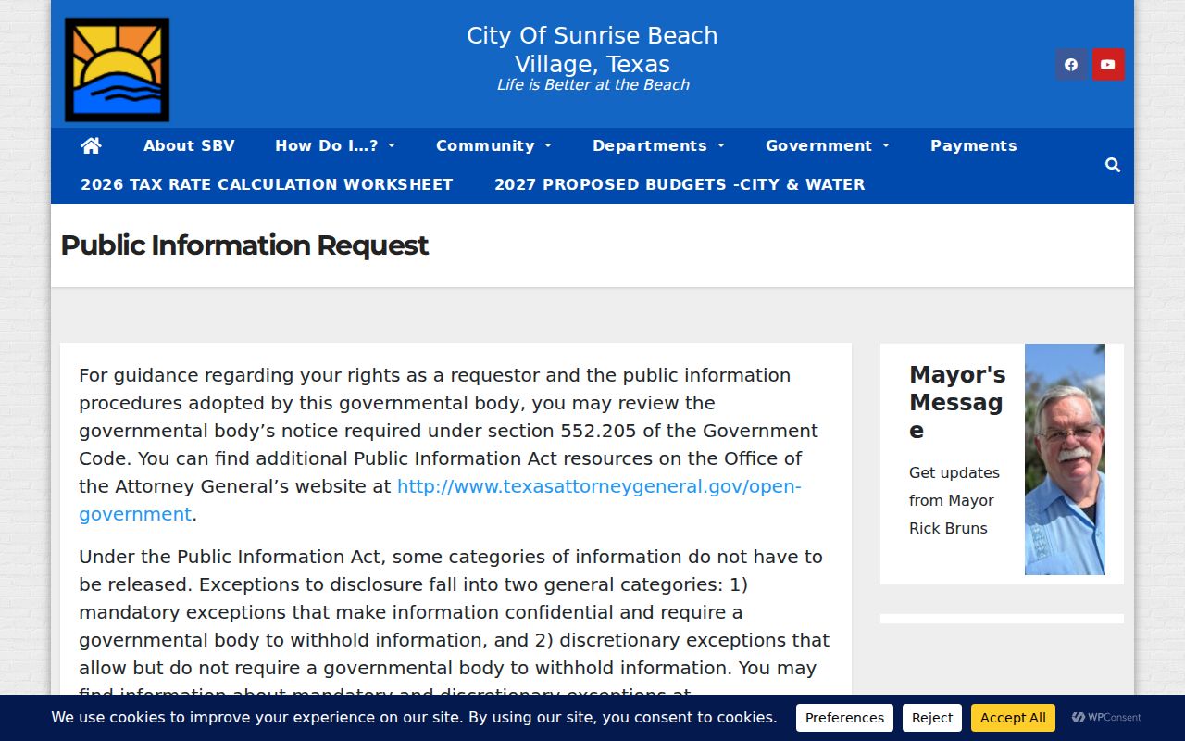
Task: Expand the Community dropdown menu
Action: pyautogui.click(x=494, y=145)
